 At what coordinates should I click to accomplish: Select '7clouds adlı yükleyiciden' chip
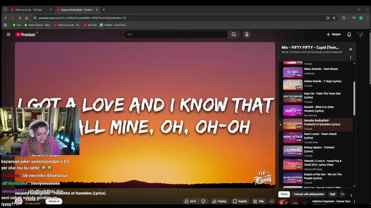309,194
